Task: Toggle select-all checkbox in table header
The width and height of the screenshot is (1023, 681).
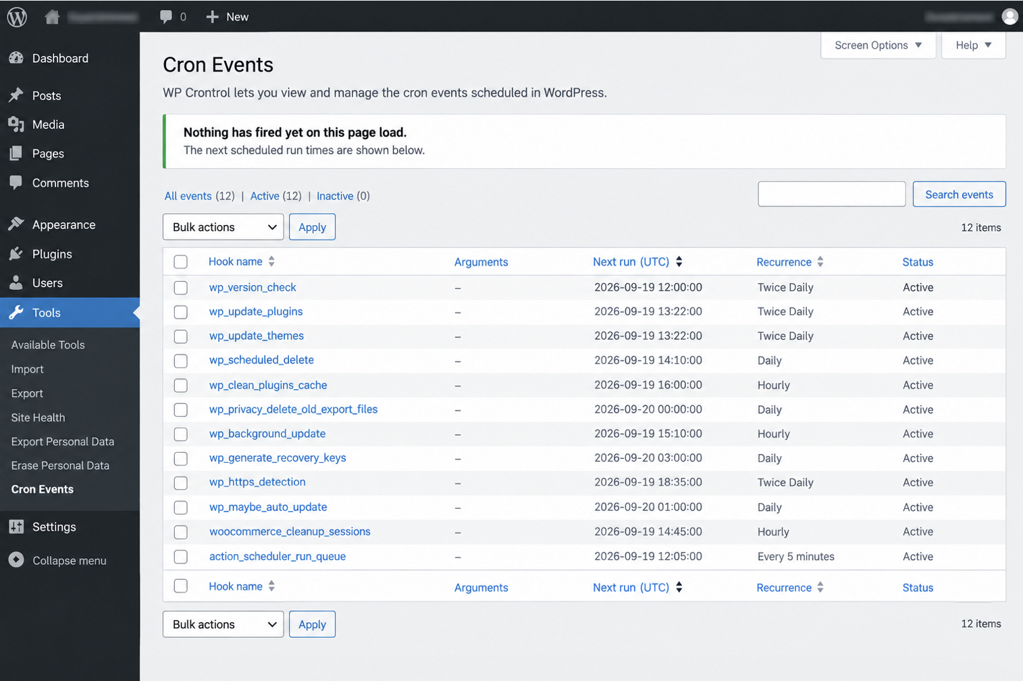Action: click(180, 261)
